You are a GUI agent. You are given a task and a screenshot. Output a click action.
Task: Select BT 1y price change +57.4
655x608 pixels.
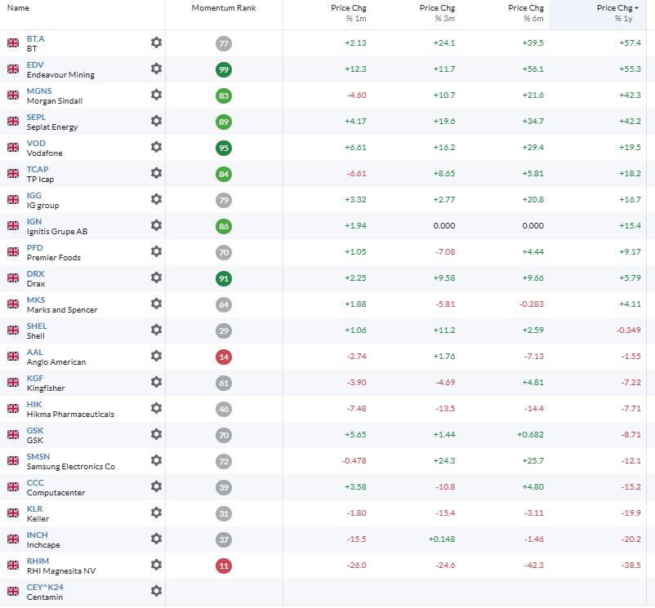(630, 43)
